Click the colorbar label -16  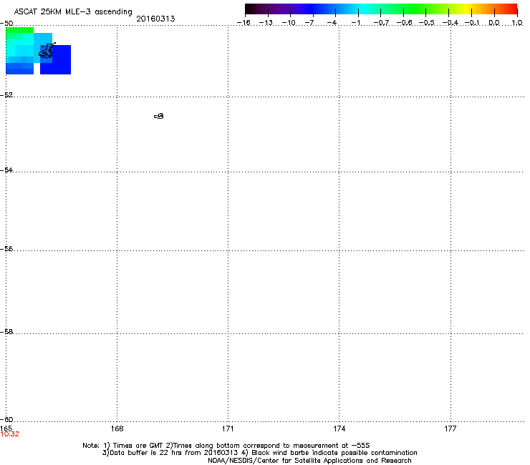(244, 23)
